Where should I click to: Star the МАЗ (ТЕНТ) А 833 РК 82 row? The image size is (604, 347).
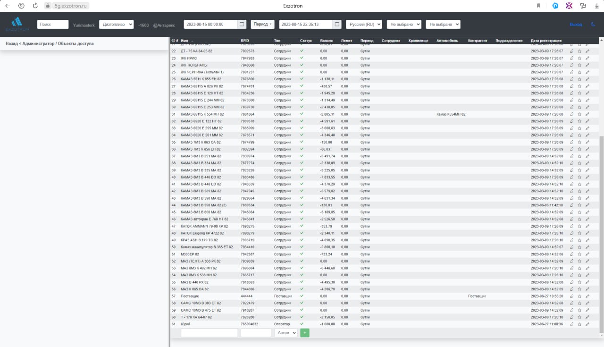[x=579, y=261]
